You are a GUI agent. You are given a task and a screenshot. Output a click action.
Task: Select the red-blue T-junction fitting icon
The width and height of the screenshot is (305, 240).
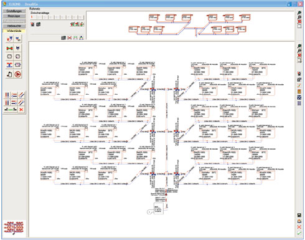[9, 65]
